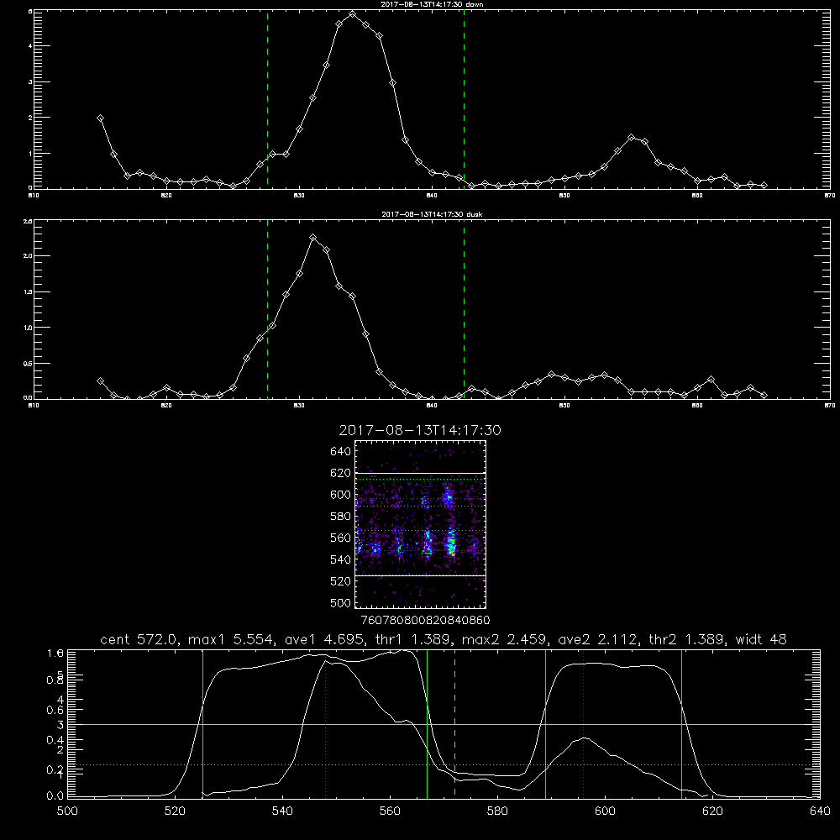Click the 'widt 48' statistic
840x840 pixels.
pos(761,639)
